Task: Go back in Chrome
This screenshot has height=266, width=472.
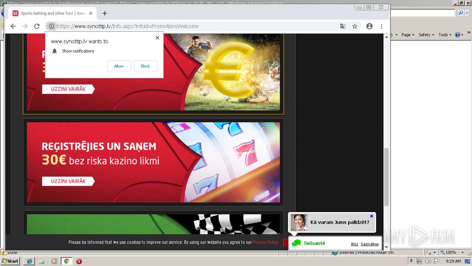Action: pyautogui.click(x=13, y=26)
